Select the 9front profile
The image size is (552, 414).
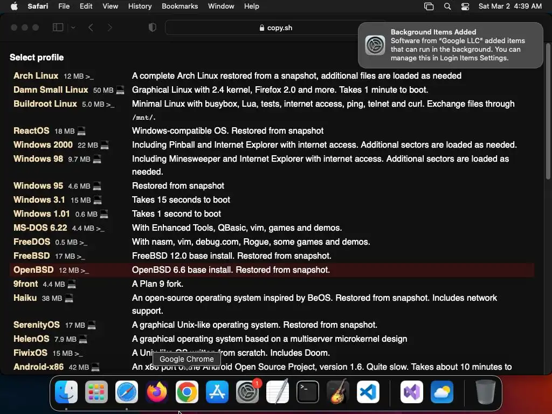coord(25,284)
